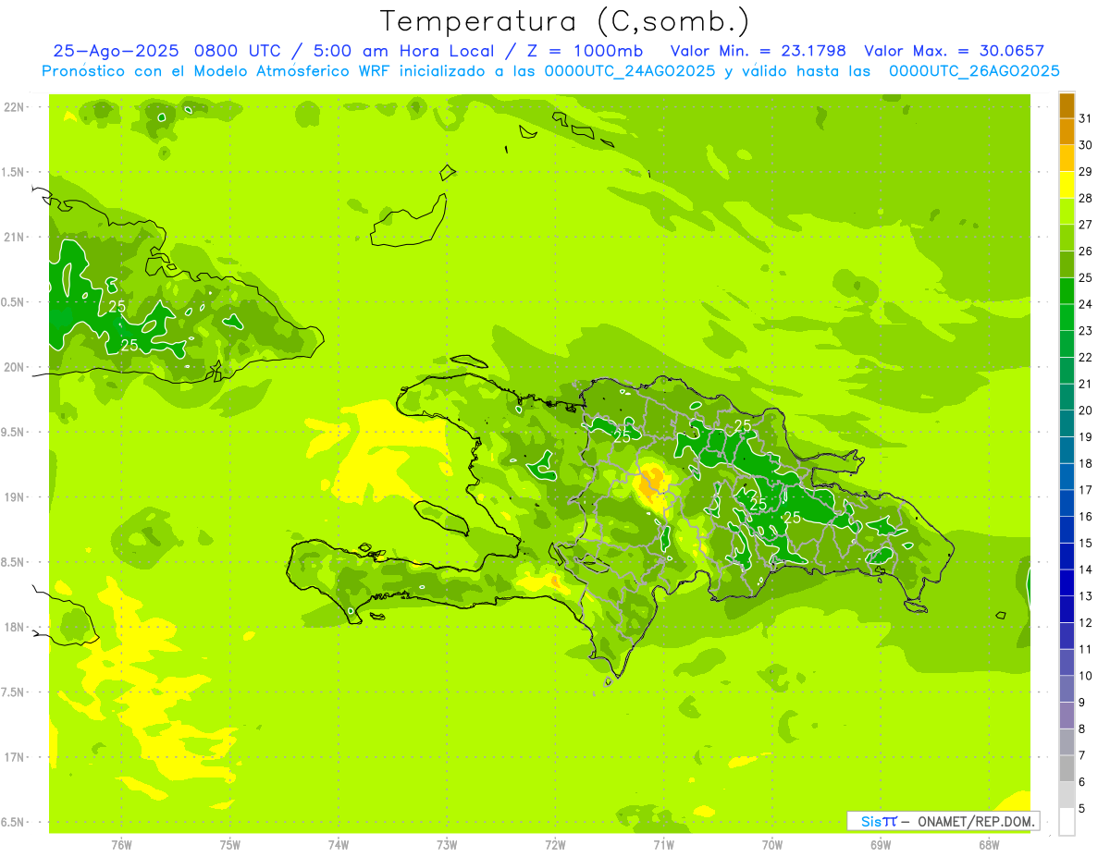The image size is (1110, 857).
Task: Click the "68W" longitude label
Action: click(989, 844)
